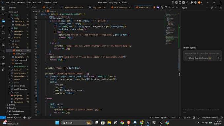Open the Search view in the activity bar
This screenshot has height=126, width=224.
click(3, 14)
